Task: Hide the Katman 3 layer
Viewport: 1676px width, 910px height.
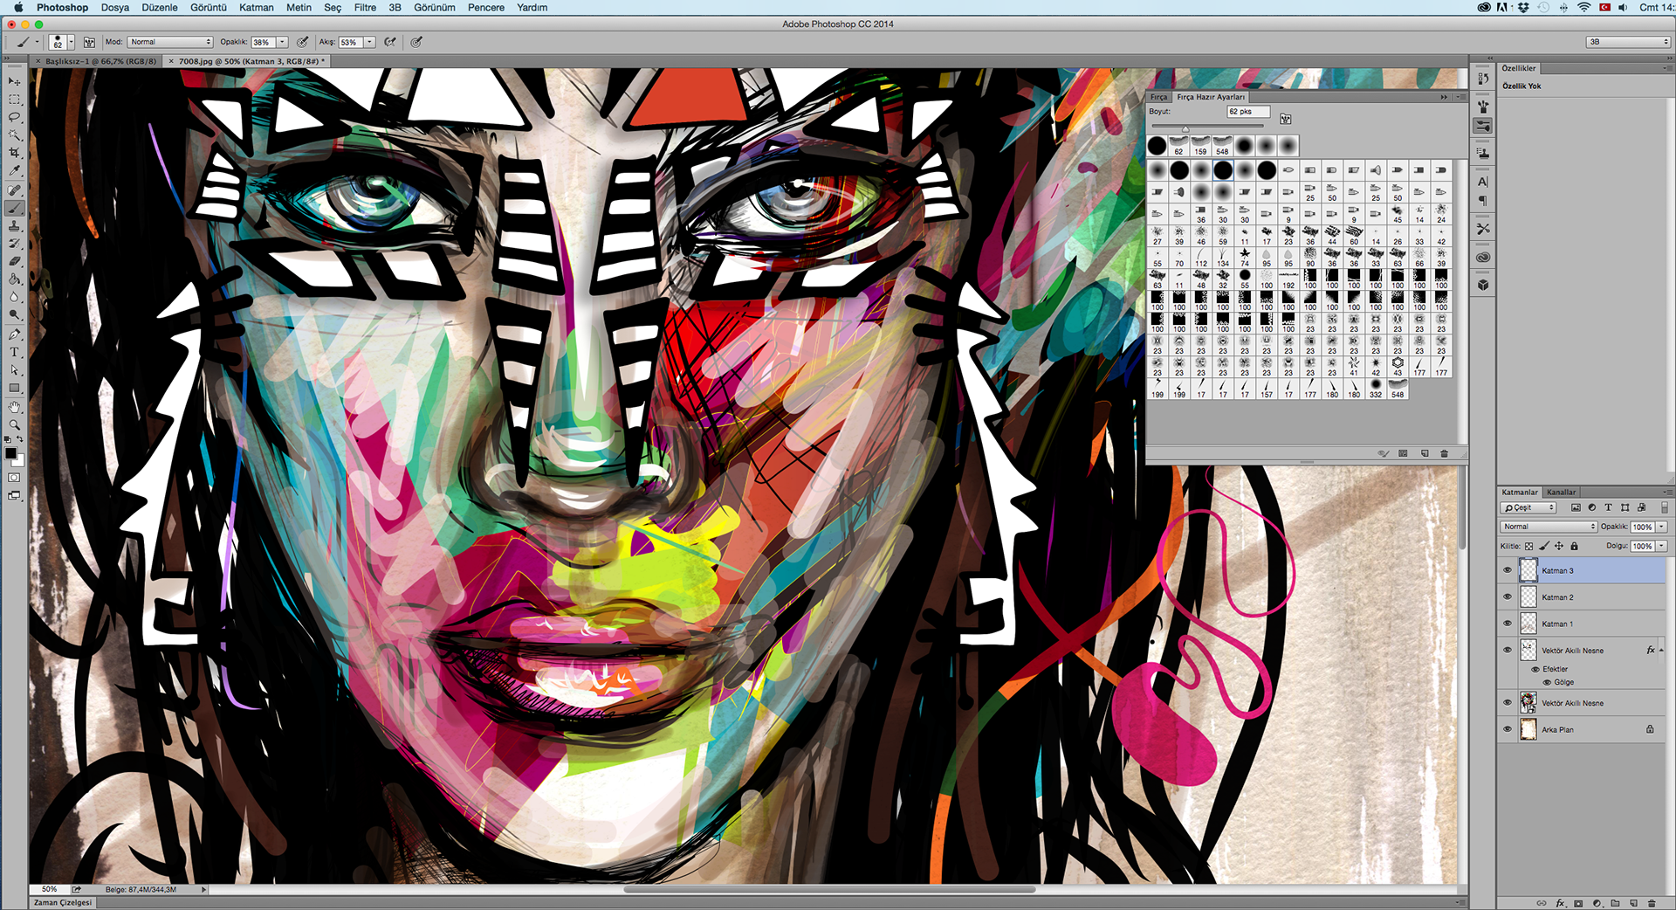Action: coord(1507,570)
